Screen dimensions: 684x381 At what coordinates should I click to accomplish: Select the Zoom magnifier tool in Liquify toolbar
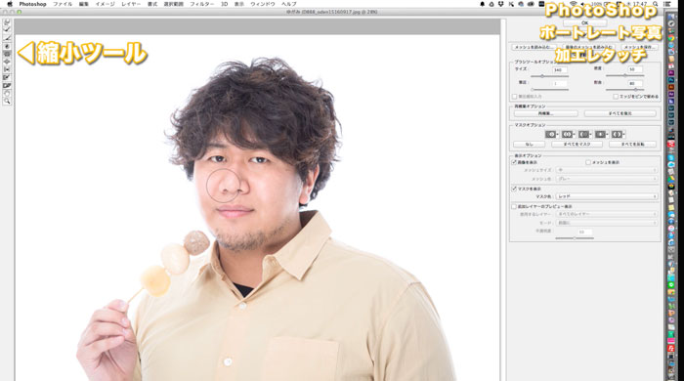point(7,101)
